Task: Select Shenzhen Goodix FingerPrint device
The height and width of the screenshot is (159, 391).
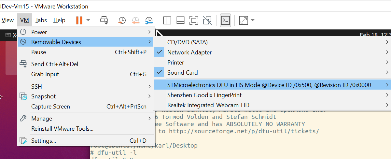Action: click(x=272, y=95)
